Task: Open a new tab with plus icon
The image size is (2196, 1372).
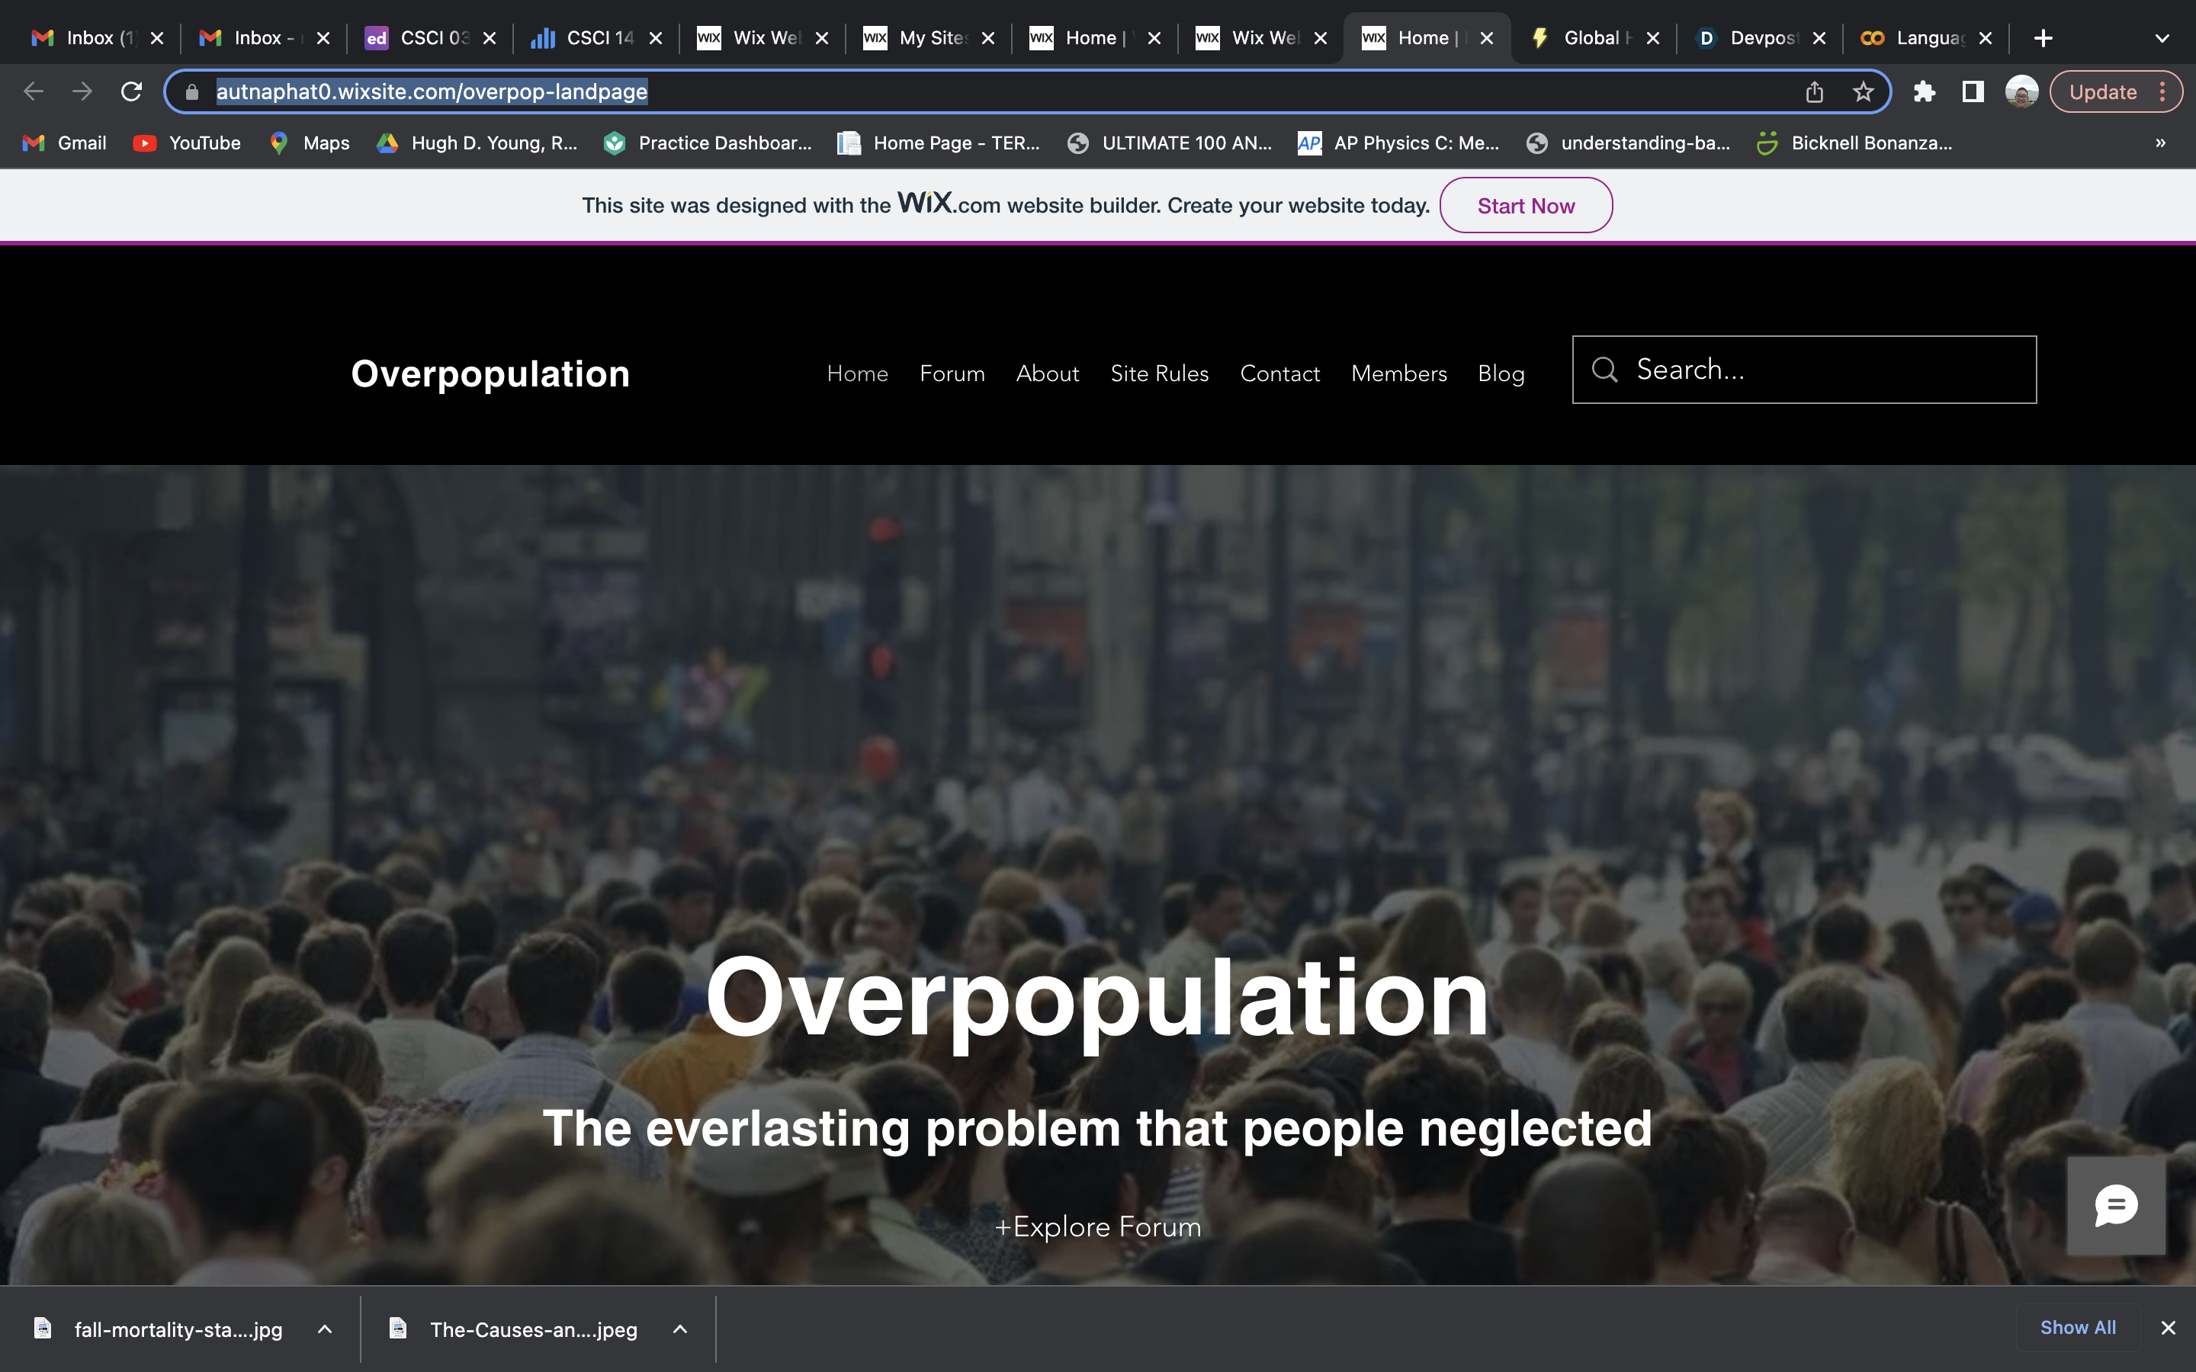Action: click(x=2043, y=38)
